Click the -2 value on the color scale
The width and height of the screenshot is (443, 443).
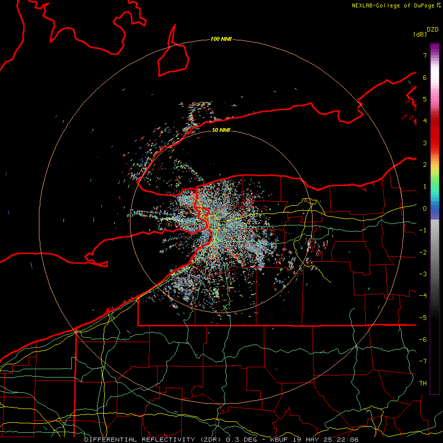(423, 253)
